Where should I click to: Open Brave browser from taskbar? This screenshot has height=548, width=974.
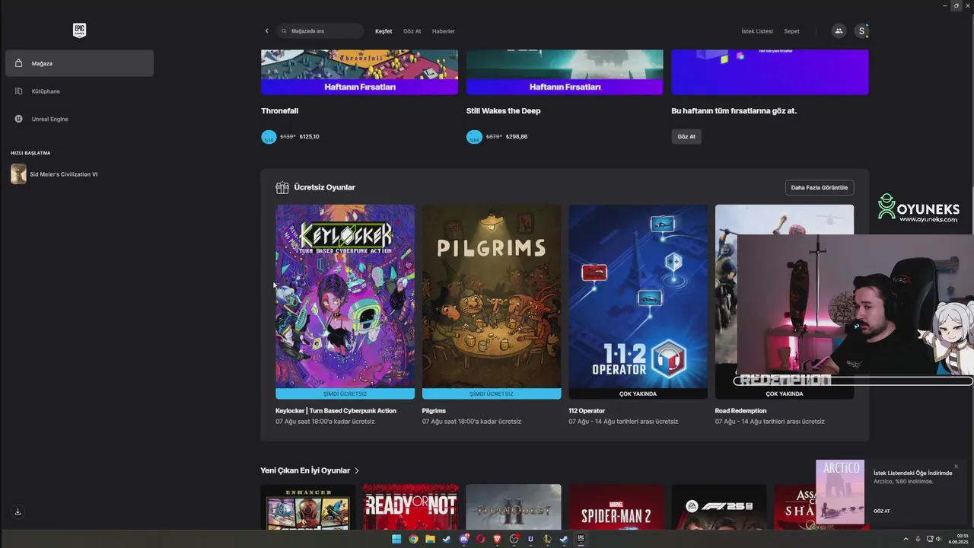click(x=497, y=539)
